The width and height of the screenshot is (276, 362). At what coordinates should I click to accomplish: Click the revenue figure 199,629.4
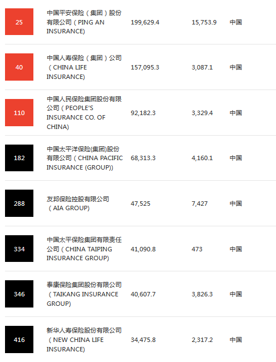tap(145, 22)
